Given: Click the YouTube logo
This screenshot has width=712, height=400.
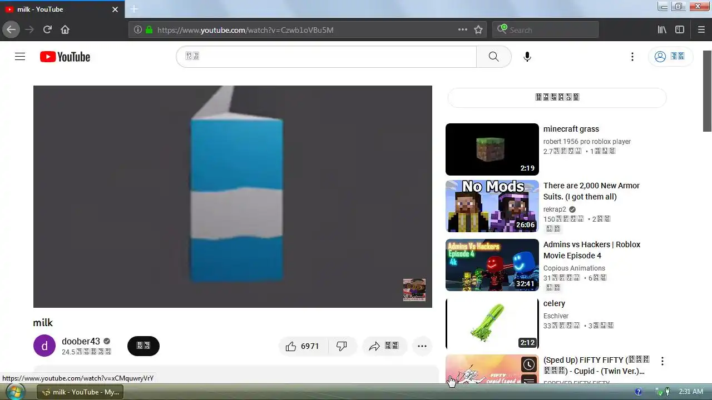Looking at the screenshot, I should [65, 57].
